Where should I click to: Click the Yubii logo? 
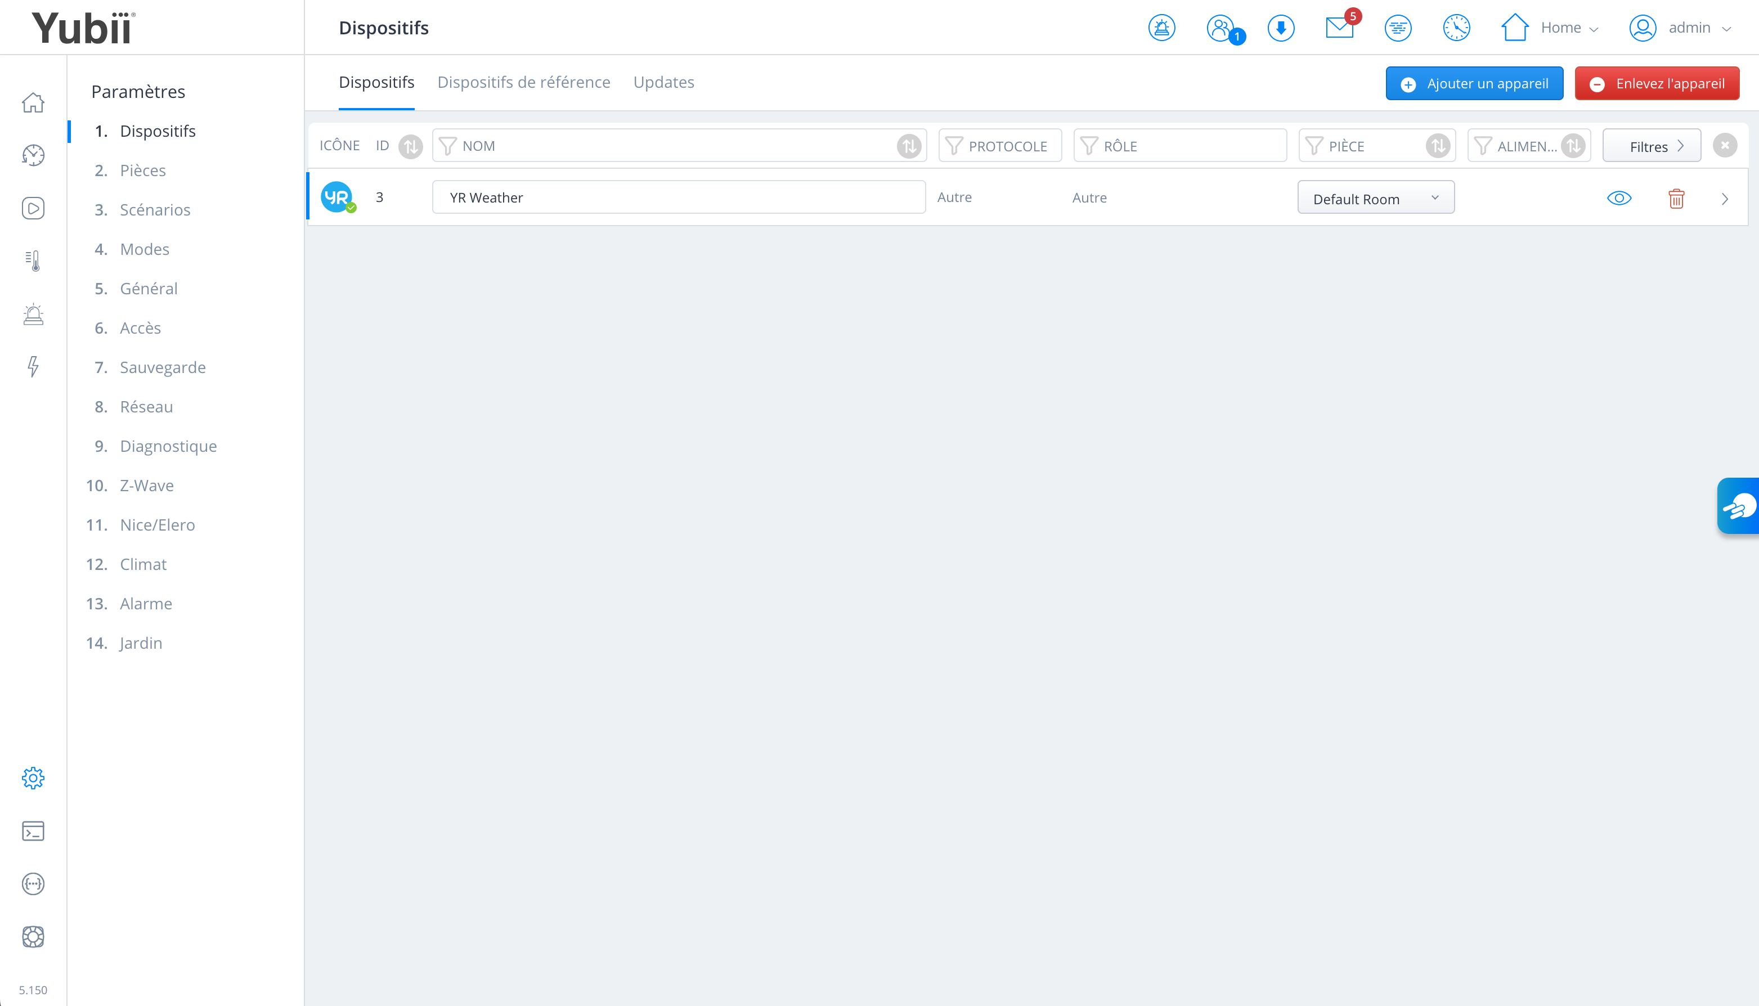tap(84, 28)
